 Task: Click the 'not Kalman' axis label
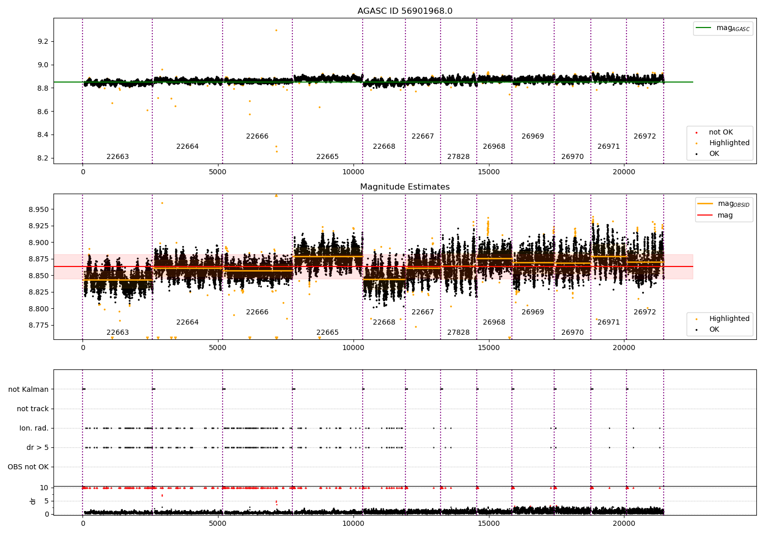click(29, 390)
